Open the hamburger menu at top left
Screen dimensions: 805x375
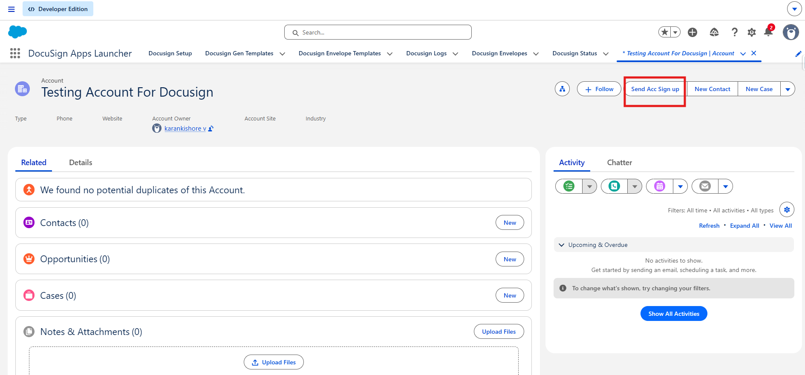[12, 9]
